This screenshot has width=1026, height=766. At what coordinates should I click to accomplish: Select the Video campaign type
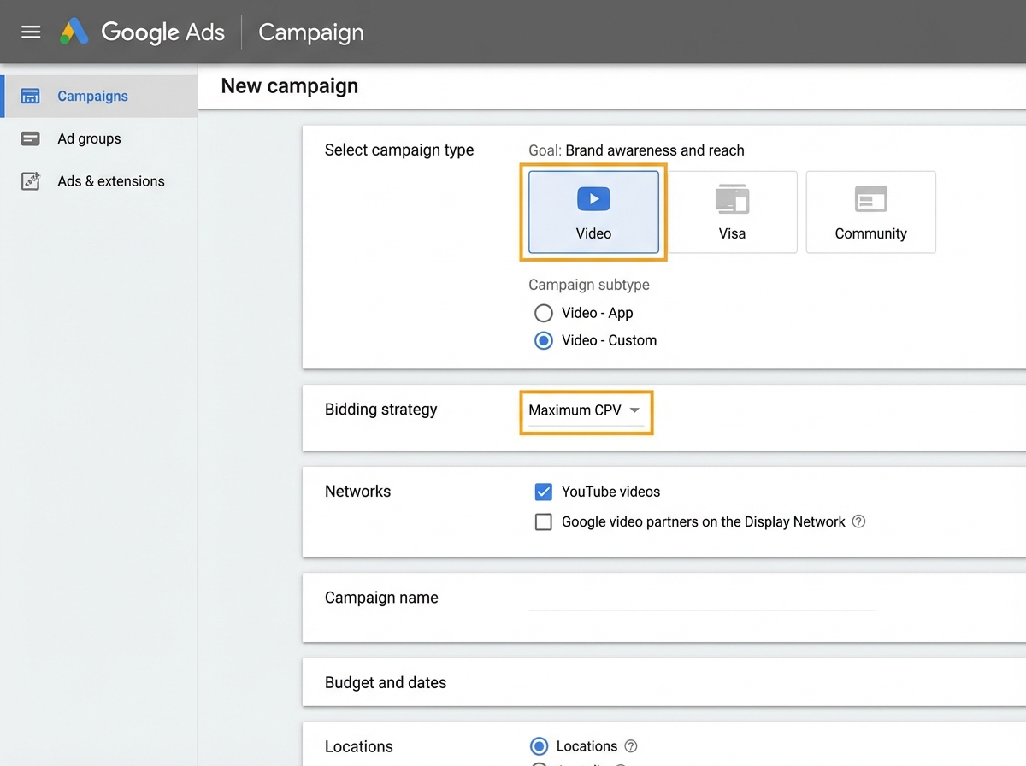tap(593, 209)
